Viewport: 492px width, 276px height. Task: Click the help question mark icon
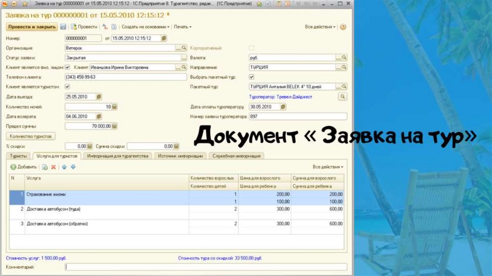[x=343, y=27]
